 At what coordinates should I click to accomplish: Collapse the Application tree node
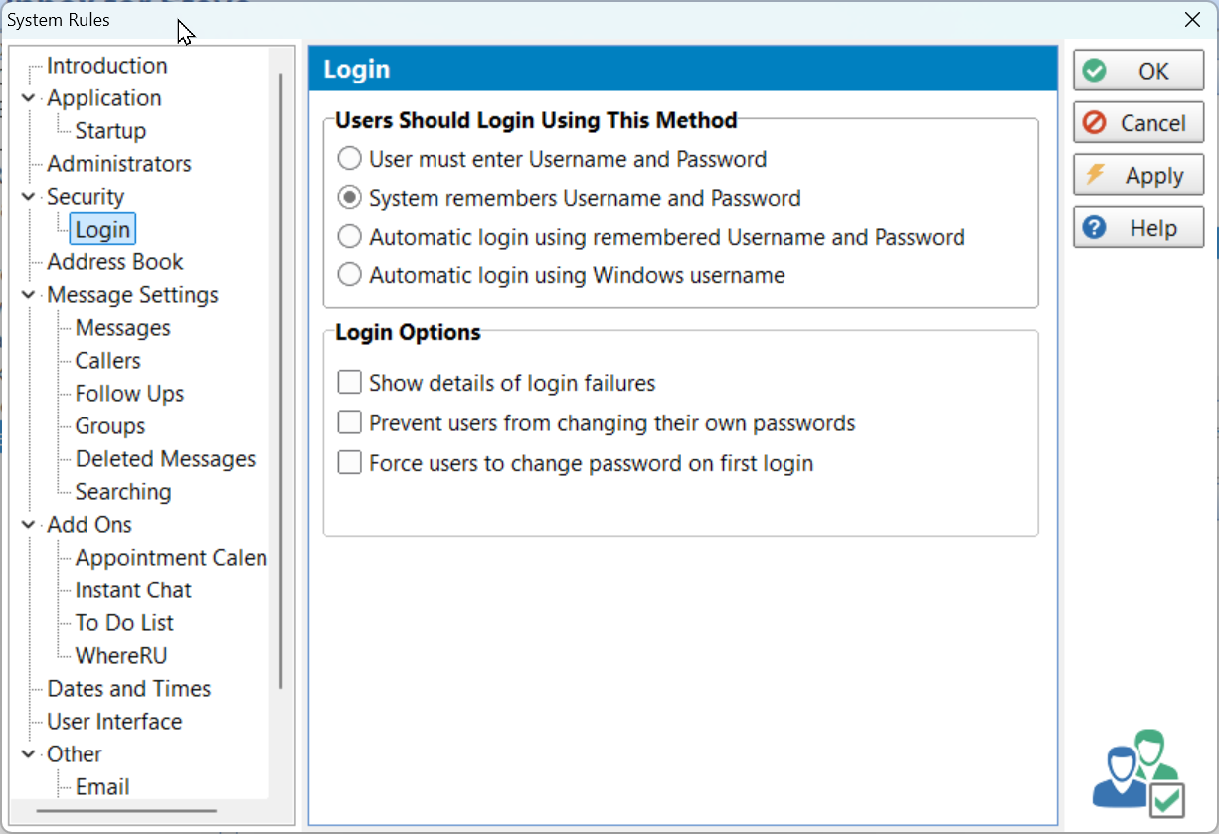28,98
